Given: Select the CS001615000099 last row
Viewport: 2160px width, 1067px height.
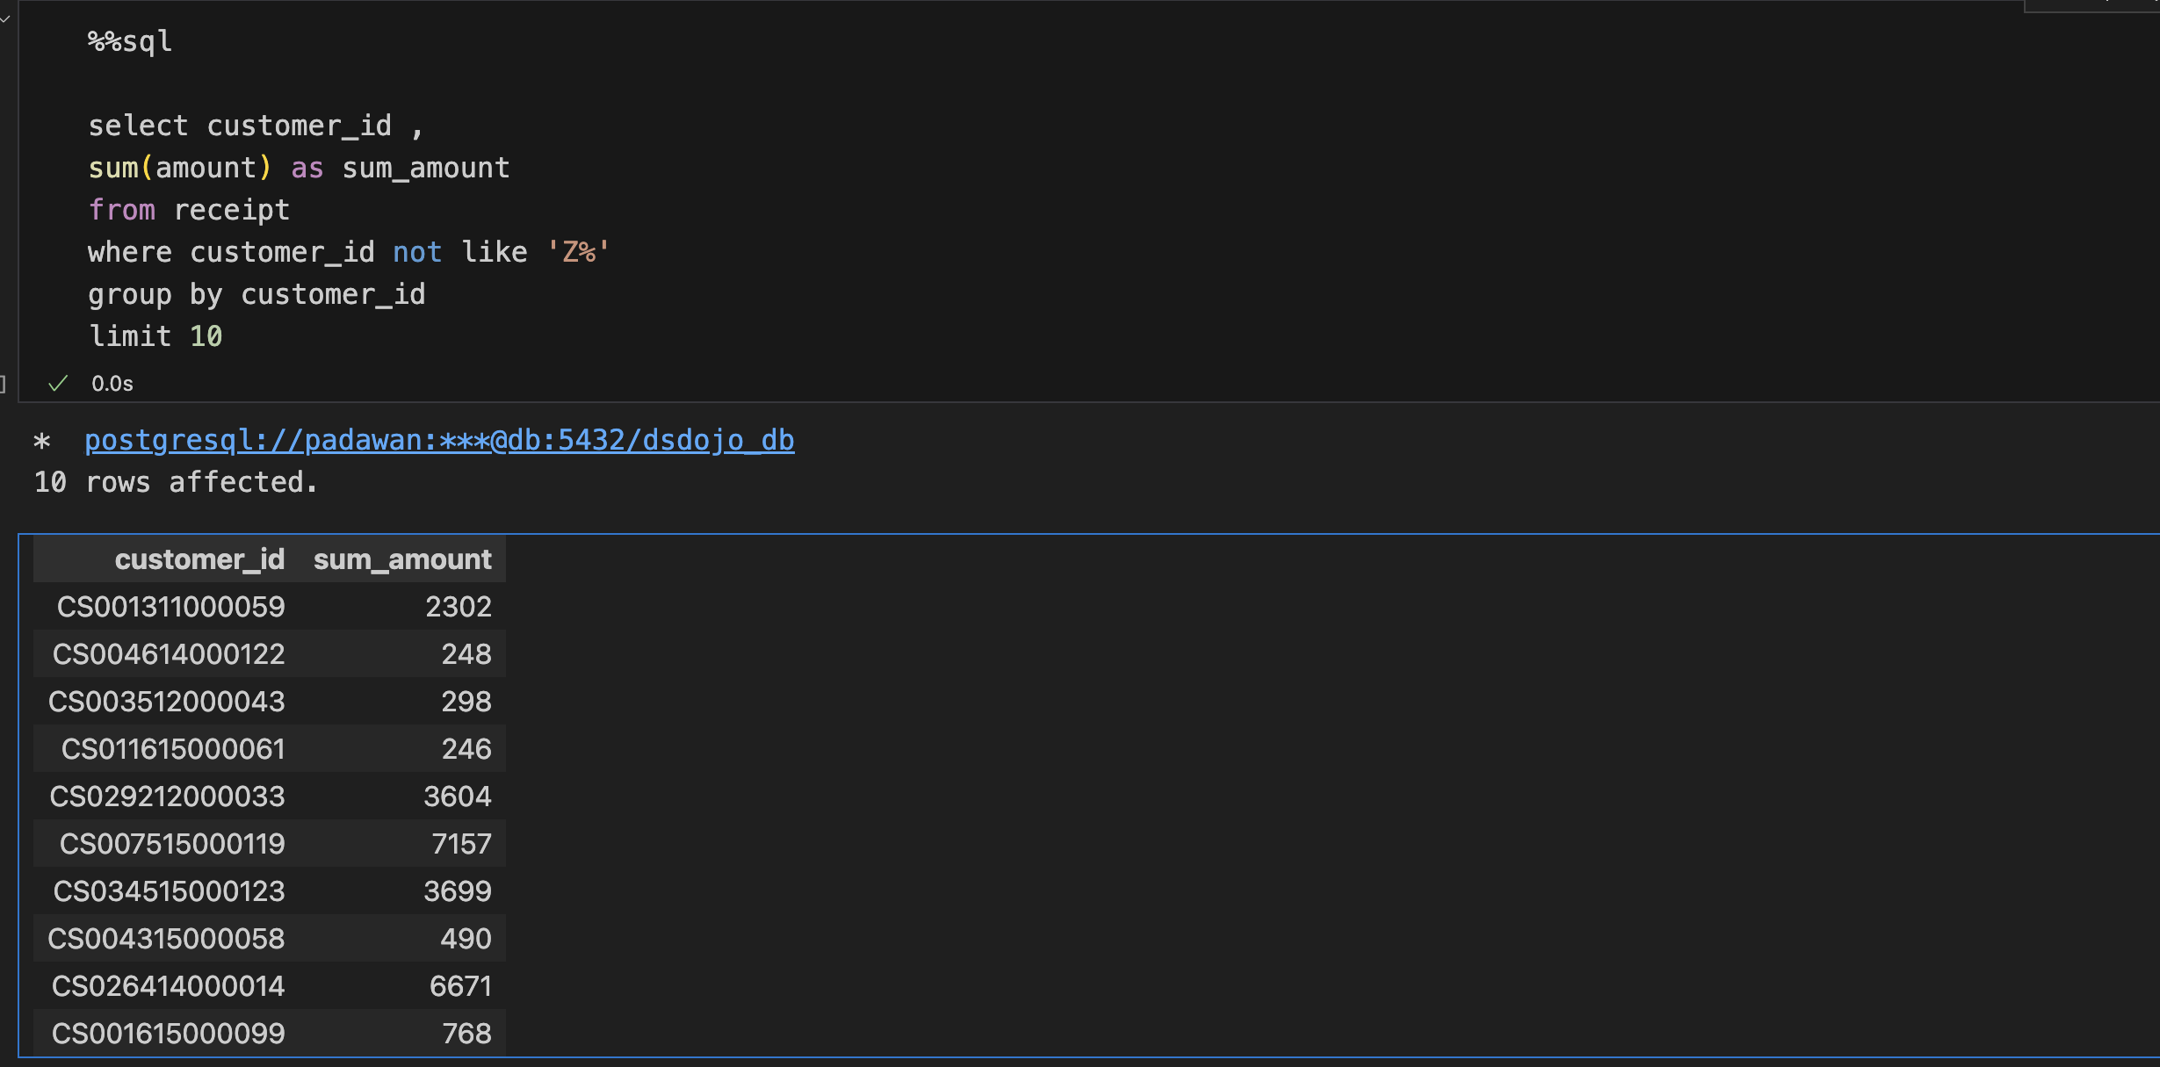Looking at the screenshot, I should (270, 1034).
